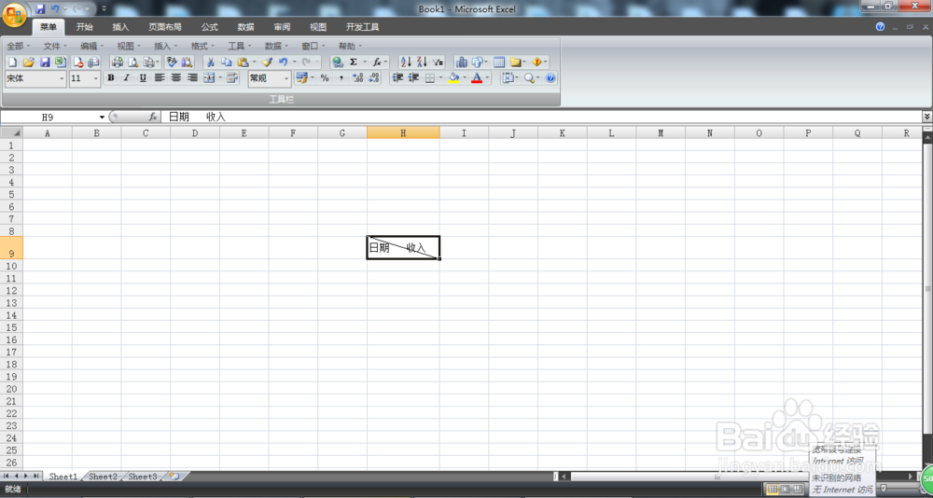Click the AutoSum sigma icon

coord(354,62)
